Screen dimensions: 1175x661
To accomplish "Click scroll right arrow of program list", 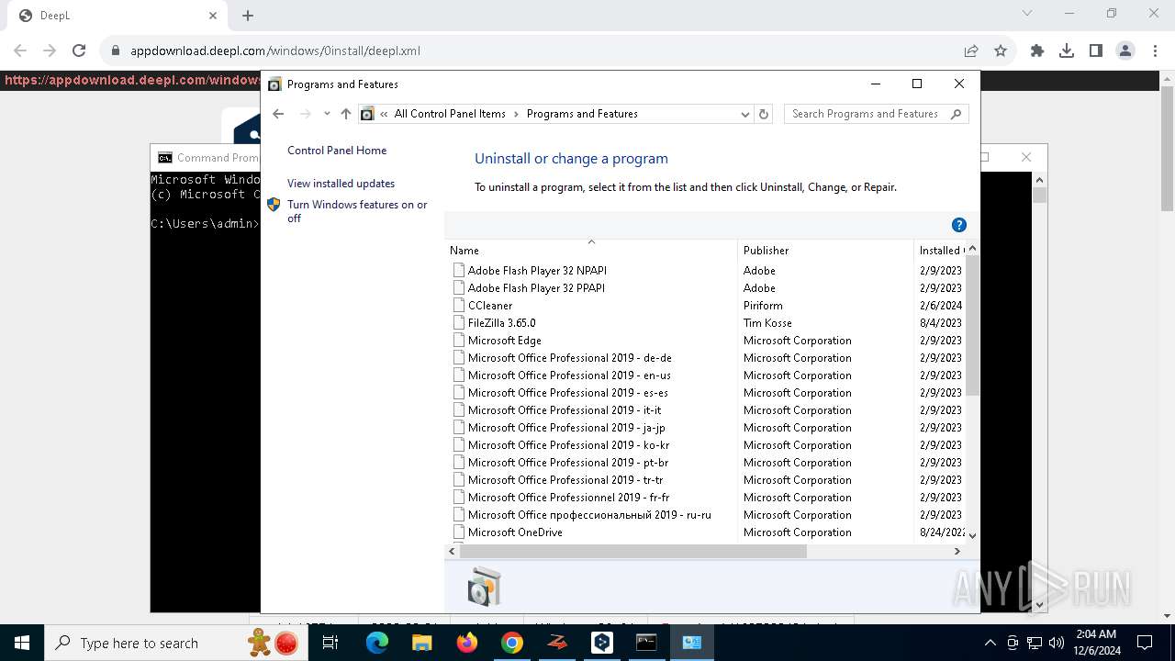I will [x=957, y=552].
